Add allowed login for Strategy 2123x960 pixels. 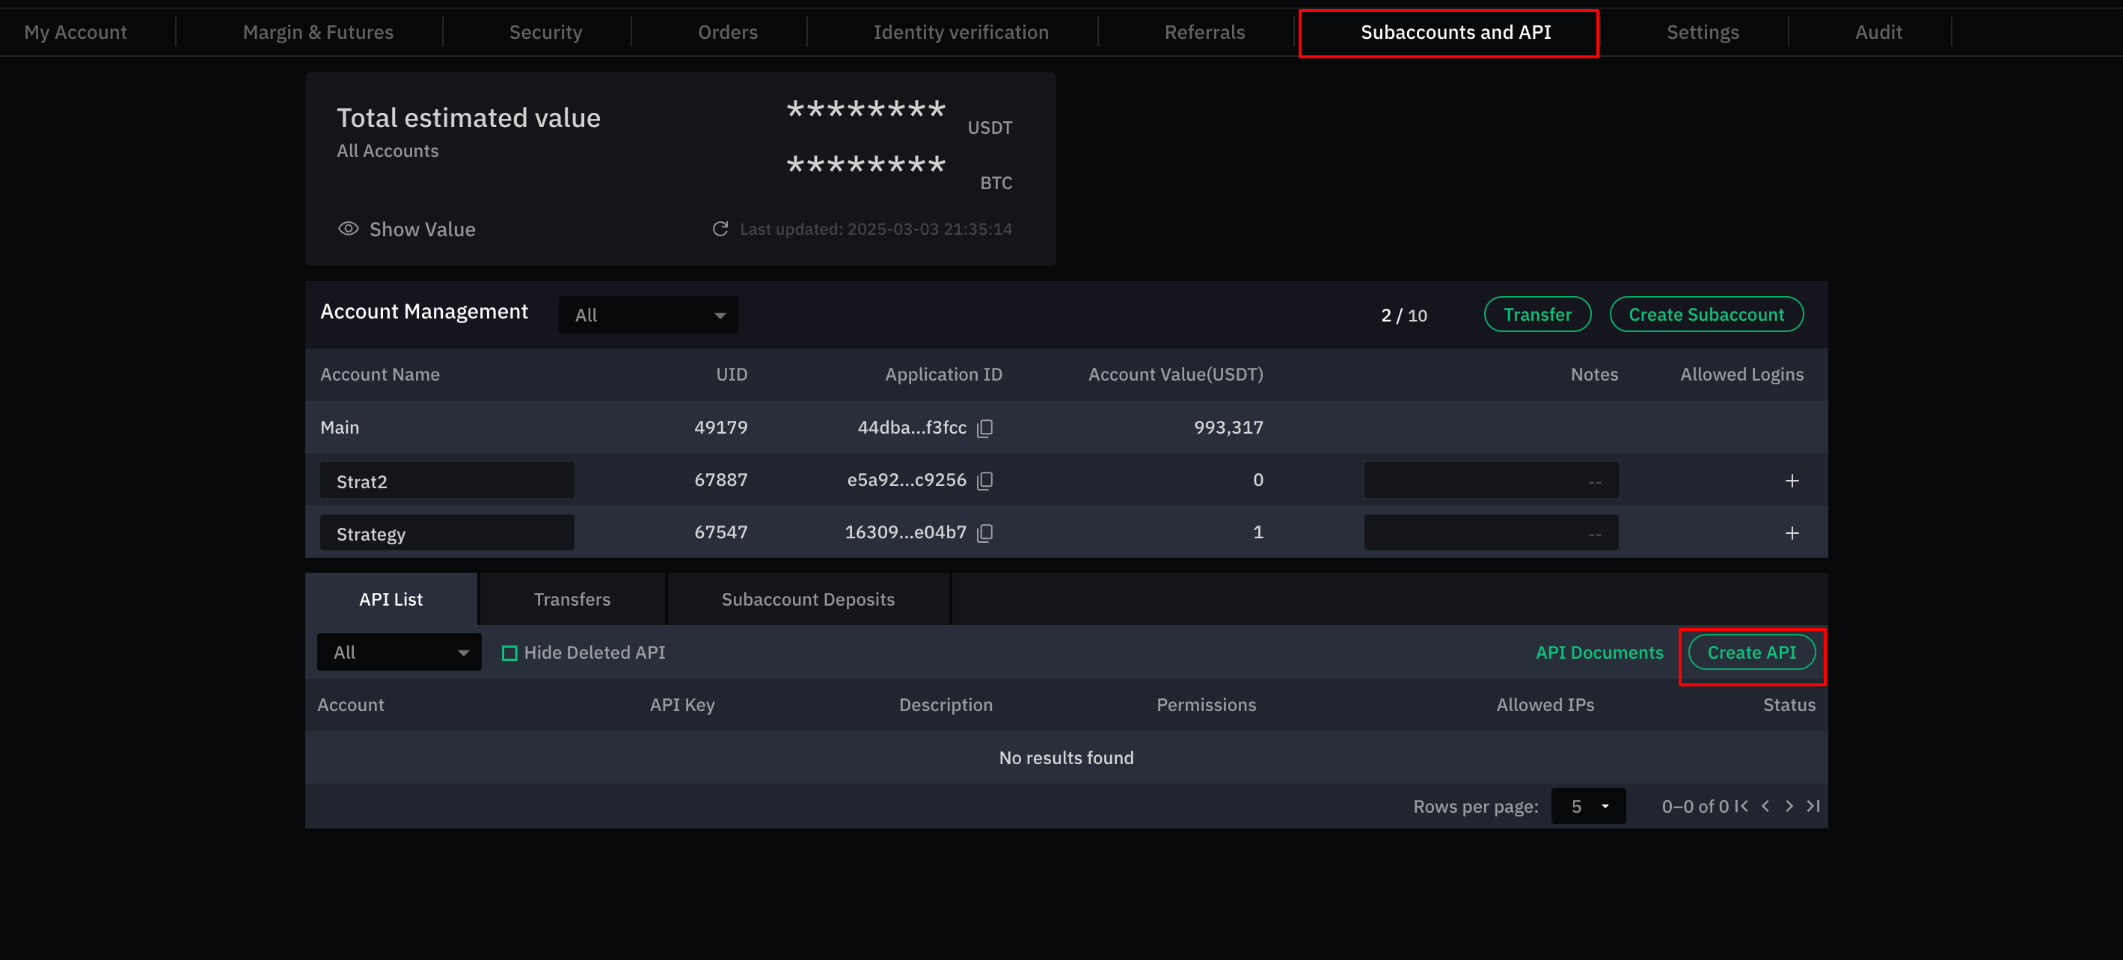pyautogui.click(x=1792, y=533)
